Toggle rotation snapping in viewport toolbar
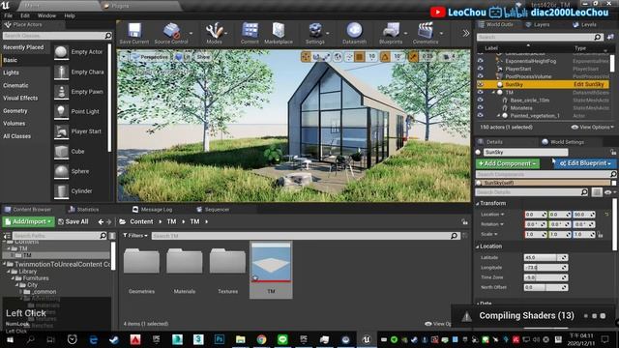Screen dimensions: 619x348 385,57
